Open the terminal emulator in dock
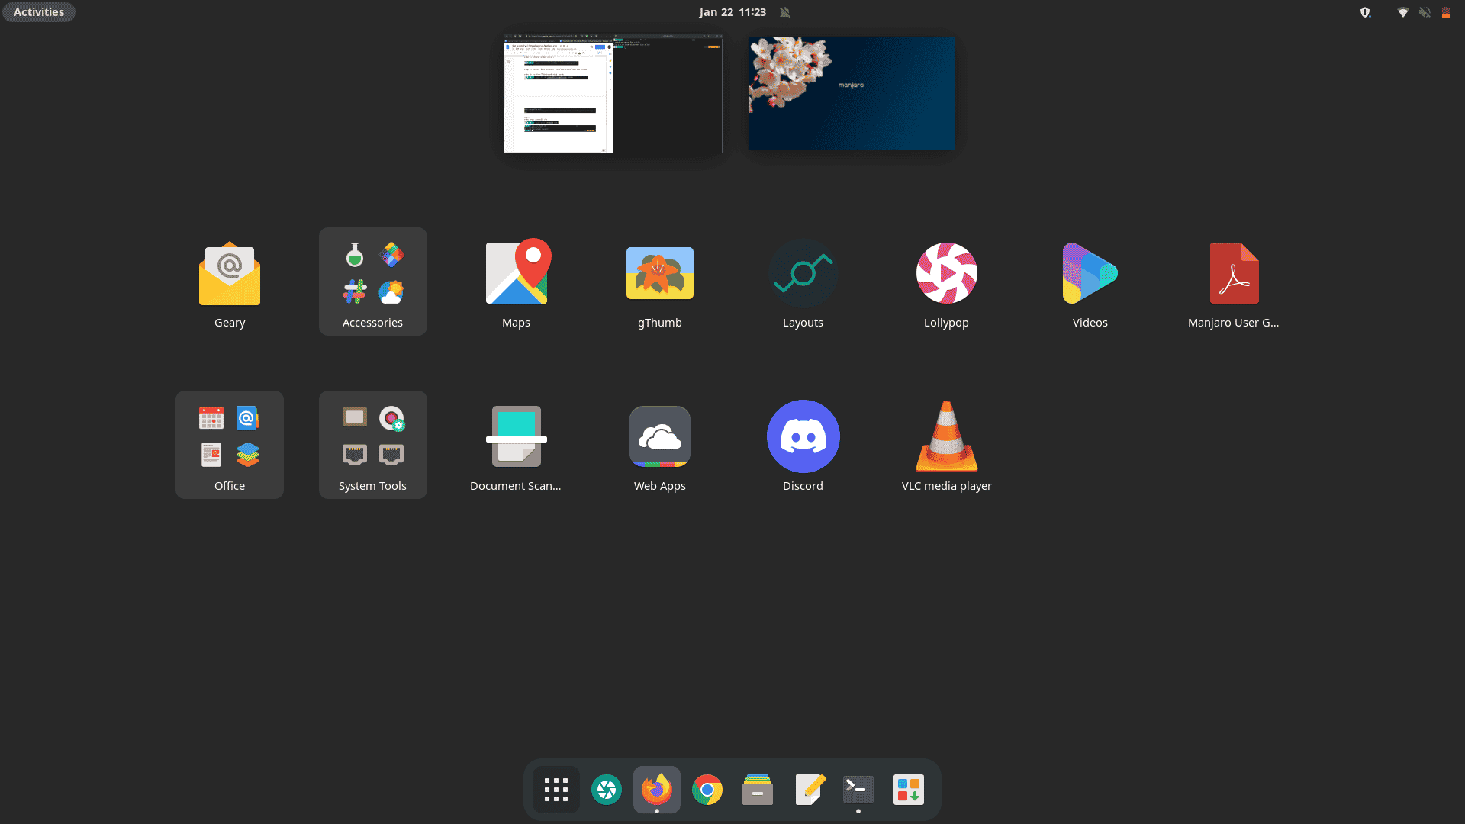The height and width of the screenshot is (824, 1465). [x=858, y=789]
